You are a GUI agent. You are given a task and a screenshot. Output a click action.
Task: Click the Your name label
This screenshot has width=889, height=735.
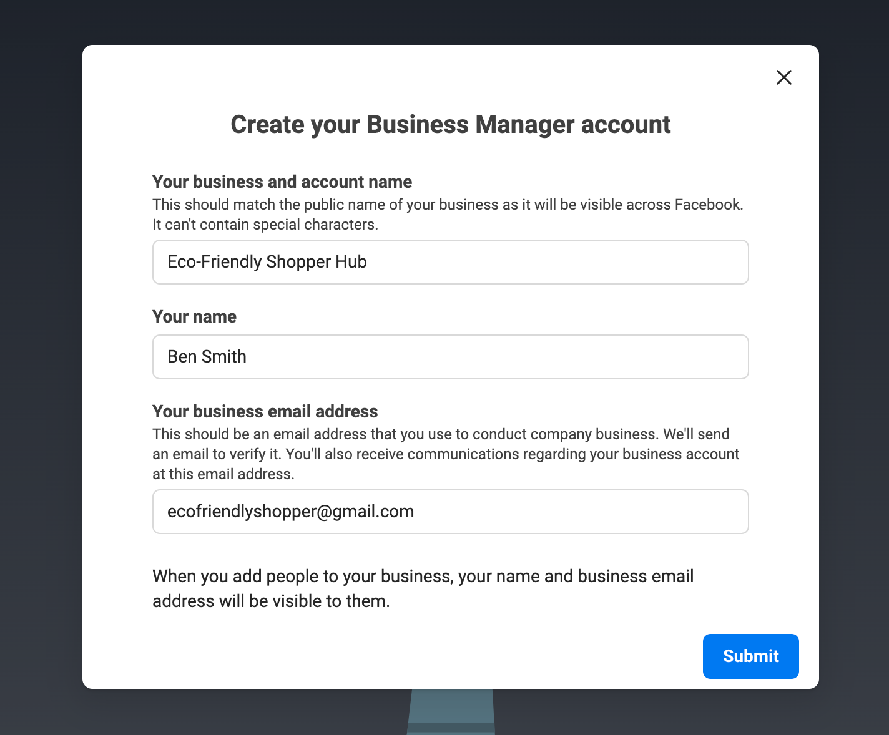194,316
